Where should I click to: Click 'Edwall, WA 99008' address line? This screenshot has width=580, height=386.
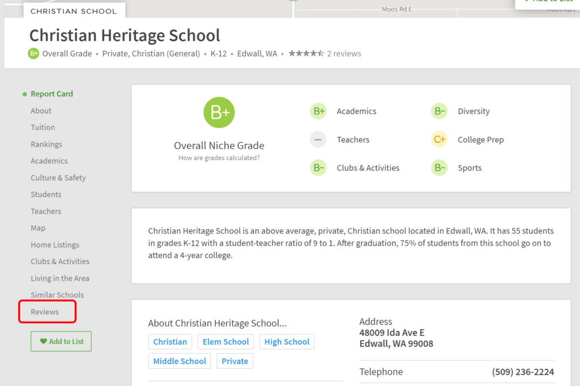396,344
